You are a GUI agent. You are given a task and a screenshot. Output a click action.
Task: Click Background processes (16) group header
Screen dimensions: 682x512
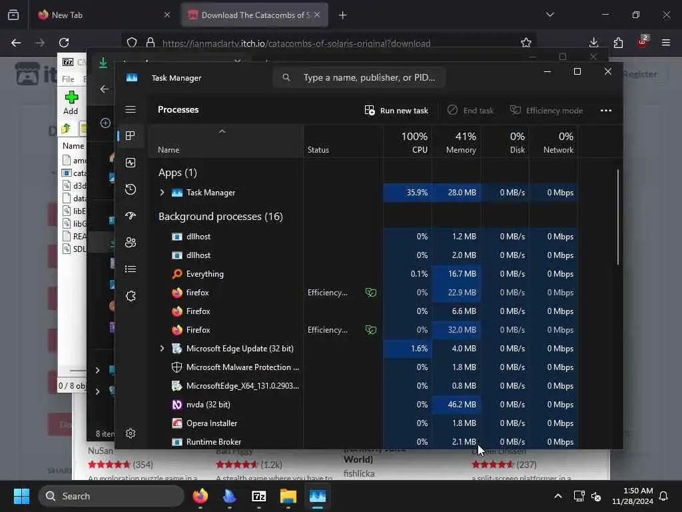click(x=220, y=217)
